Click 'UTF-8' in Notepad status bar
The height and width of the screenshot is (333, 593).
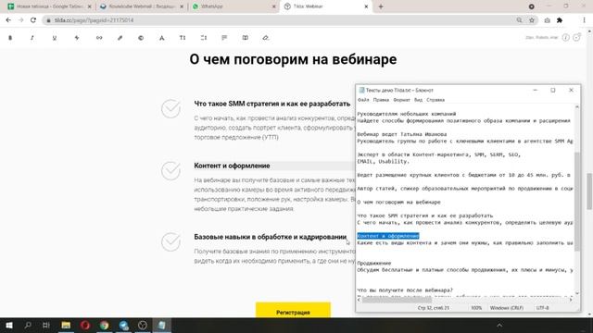point(542,308)
